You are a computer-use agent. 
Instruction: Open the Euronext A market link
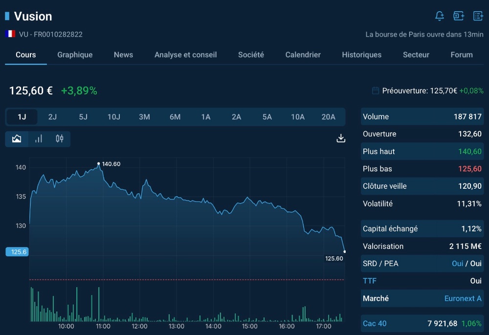point(463,298)
